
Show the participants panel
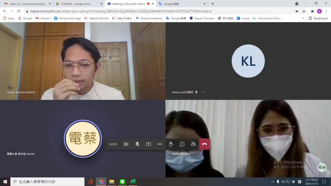193,144
